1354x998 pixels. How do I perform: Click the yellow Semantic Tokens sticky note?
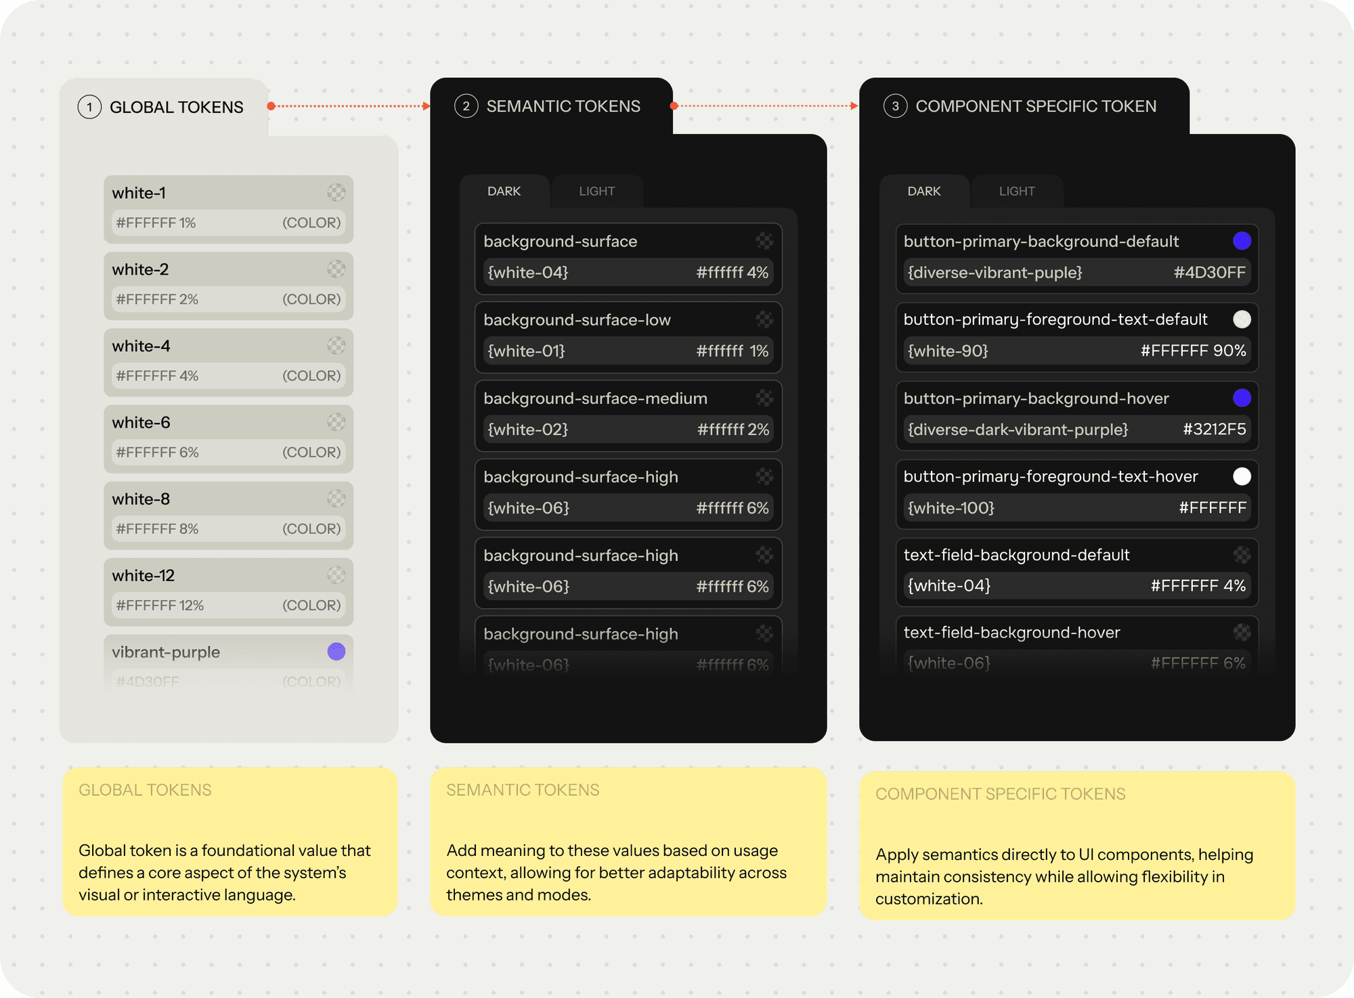click(x=628, y=841)
